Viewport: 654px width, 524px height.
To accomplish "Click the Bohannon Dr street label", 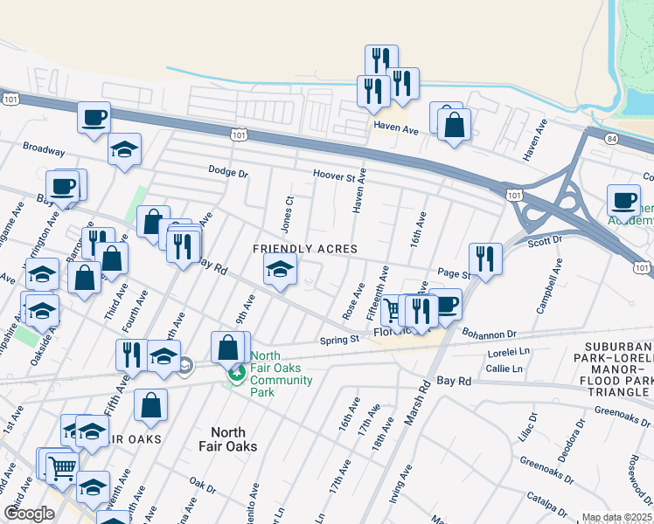I will pos(490,334).
